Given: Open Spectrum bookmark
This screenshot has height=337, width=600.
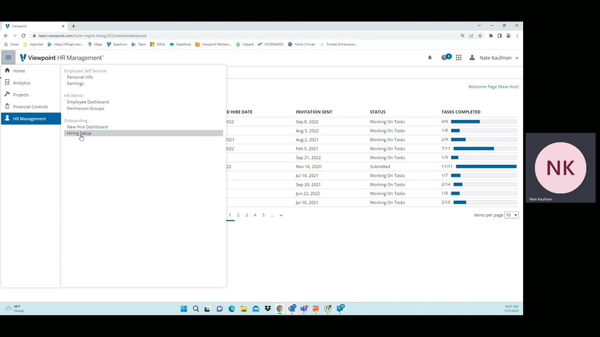Looking at the screenshot, I should [x=117, y=44].
